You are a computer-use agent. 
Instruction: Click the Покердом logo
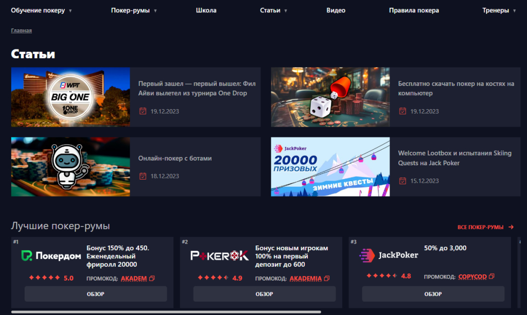(x=51, y=256)
